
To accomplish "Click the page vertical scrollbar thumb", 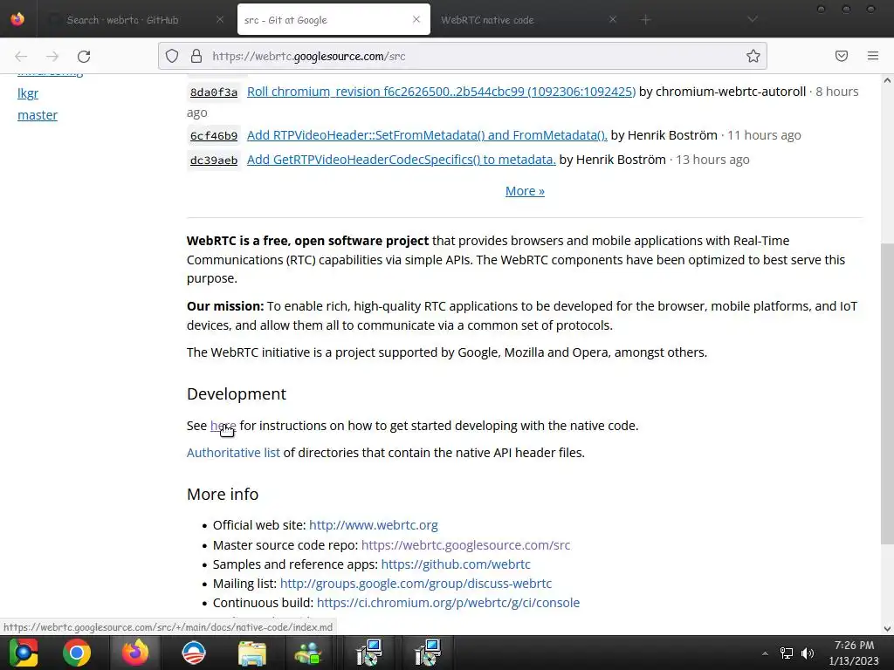I will click(x=887, y=393).
